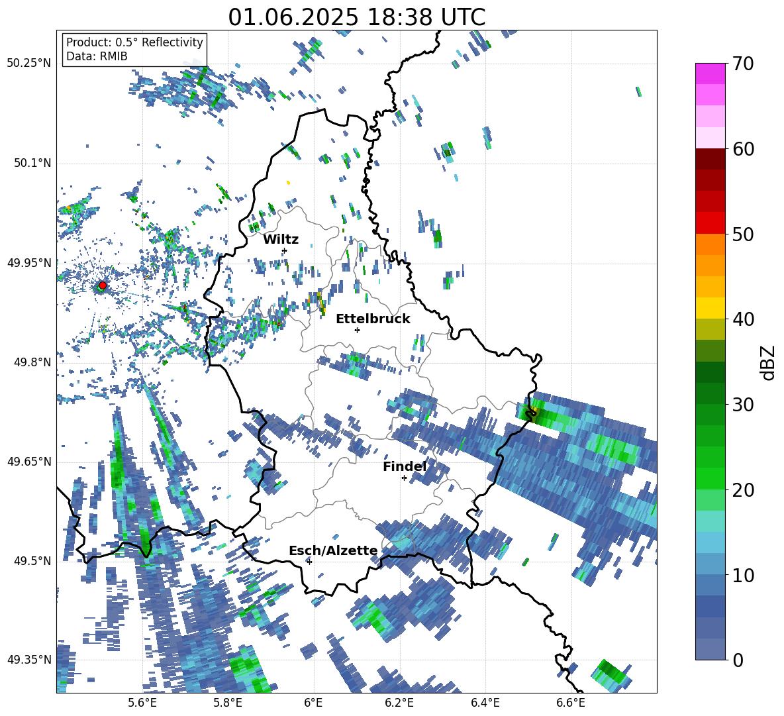Click the 49.8°N latitude label
This screenshot has width=784, height=716.
click(x=32, y=362)
